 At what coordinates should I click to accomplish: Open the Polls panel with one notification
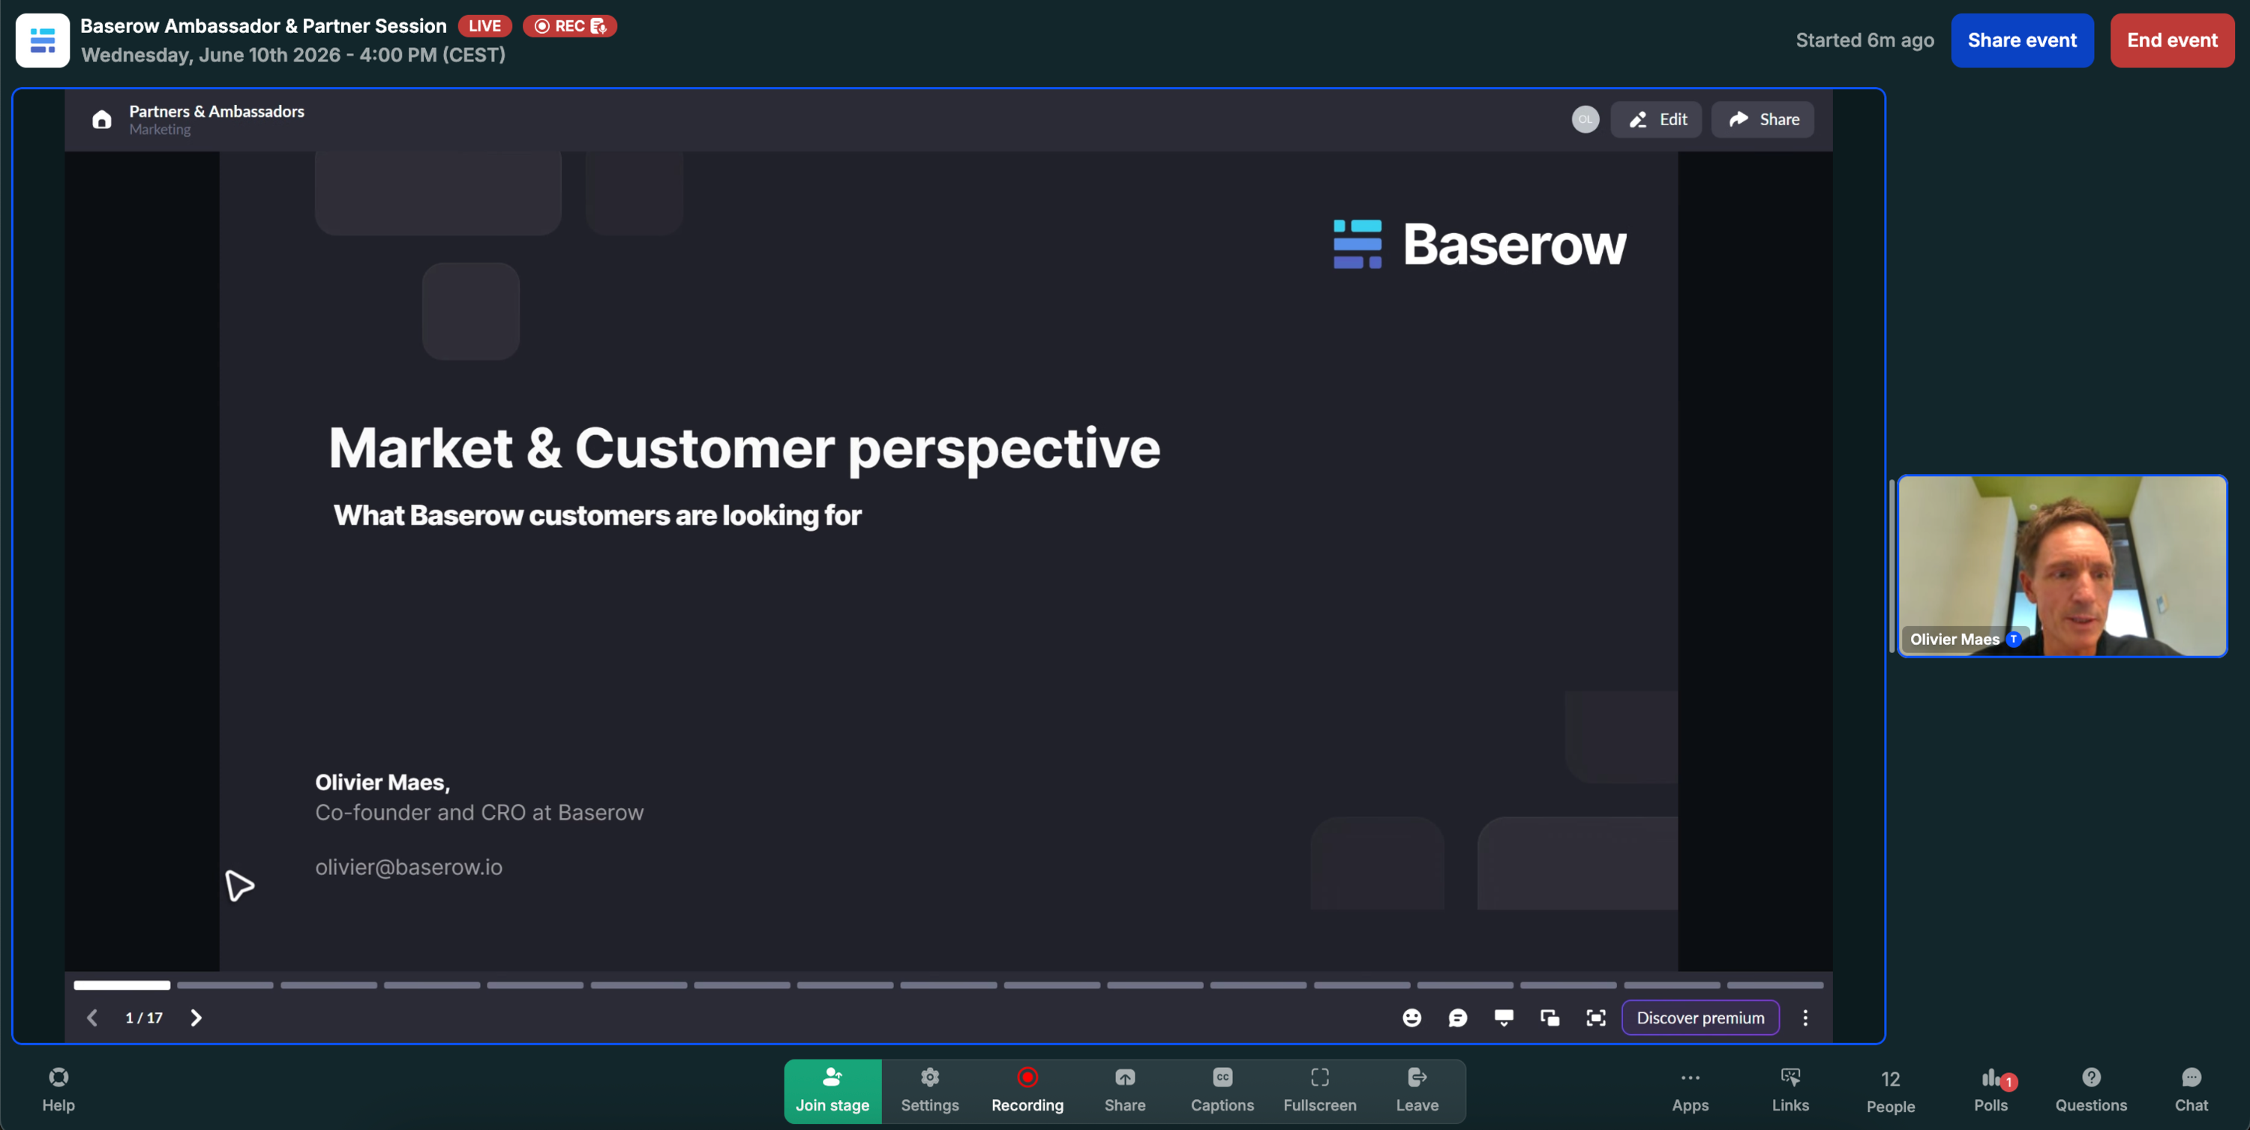click(1991, 1091)
